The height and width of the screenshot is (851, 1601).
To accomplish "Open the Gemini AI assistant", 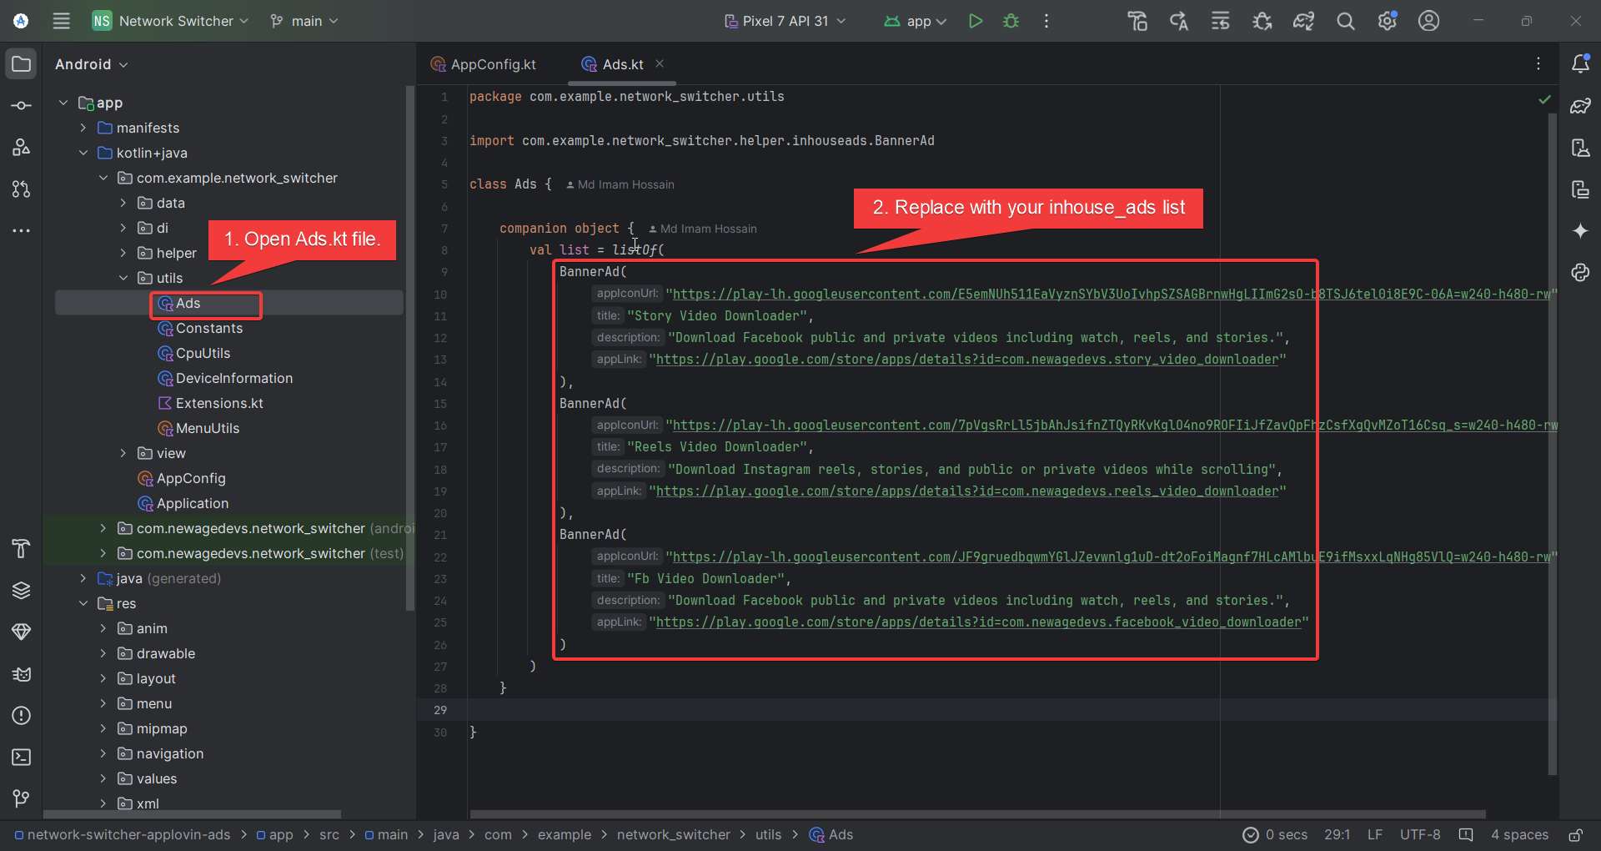I will [x=1581, y=231].
